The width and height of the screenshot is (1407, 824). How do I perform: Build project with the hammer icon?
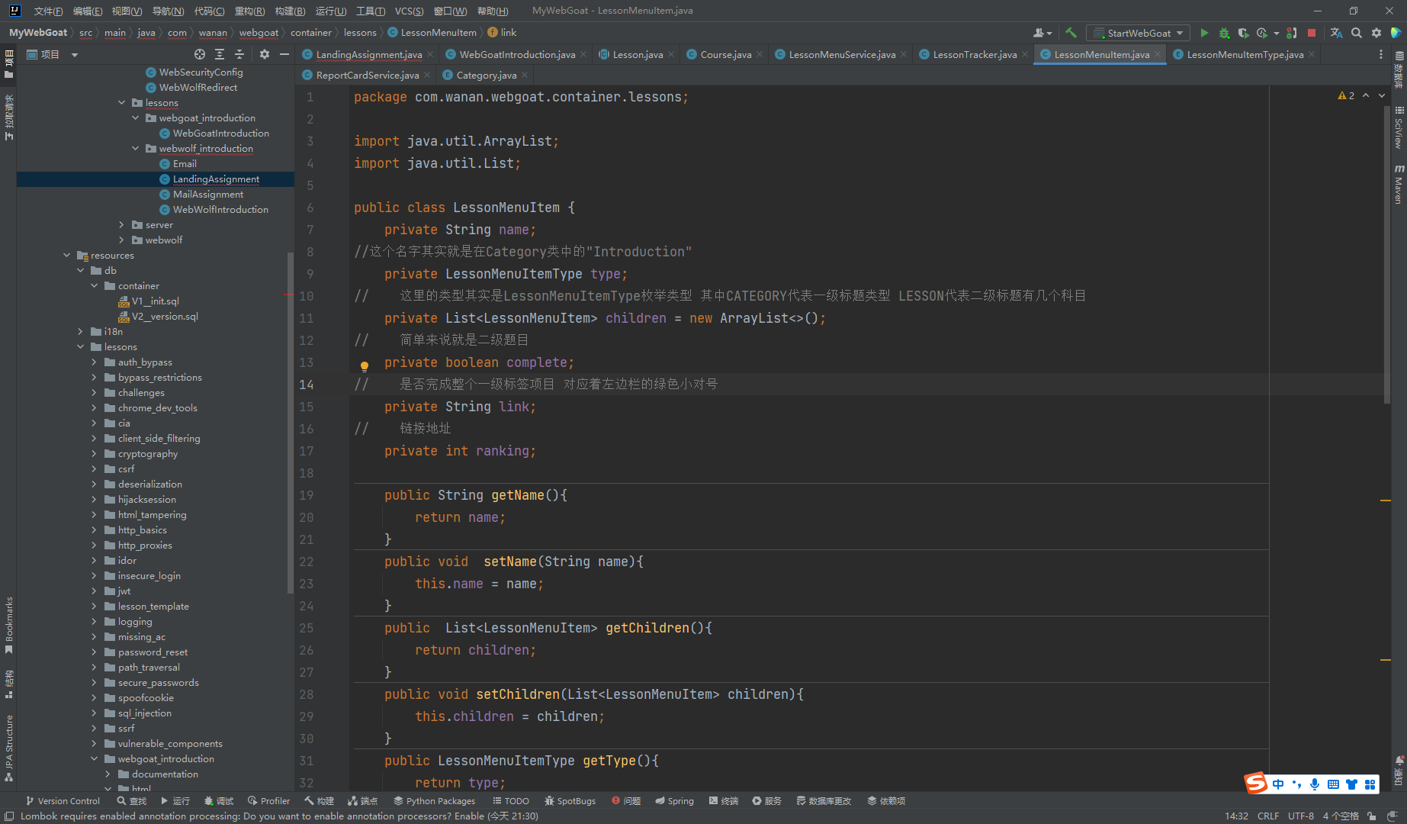(x=1071, y=33)
